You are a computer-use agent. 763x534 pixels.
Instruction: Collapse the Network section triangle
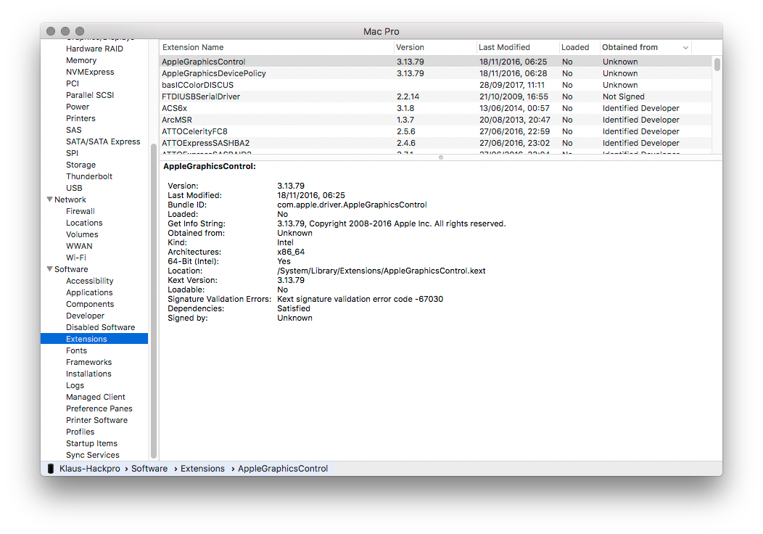click(49, 200)
